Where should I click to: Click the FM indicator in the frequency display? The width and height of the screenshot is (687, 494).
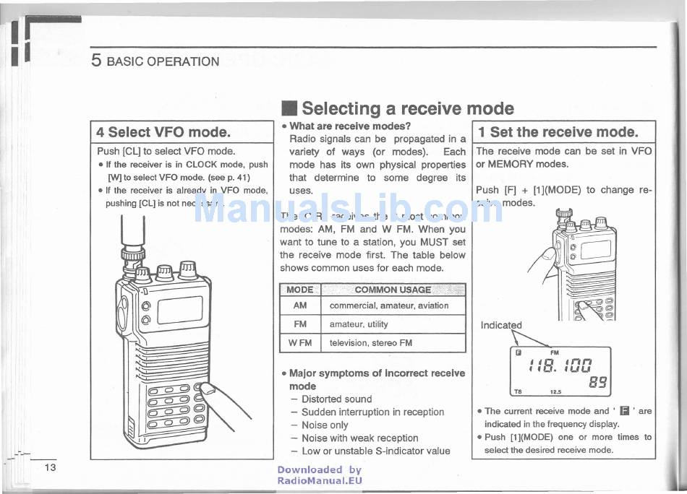[x=555, y=352]
